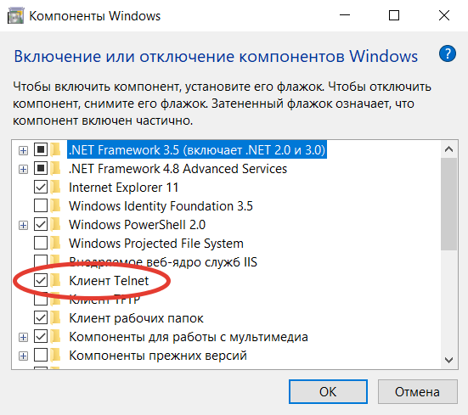The image size is (468, 415).
Task: Enable Windows Identity Foundation 3.5 checkbox
Action: 41,206
